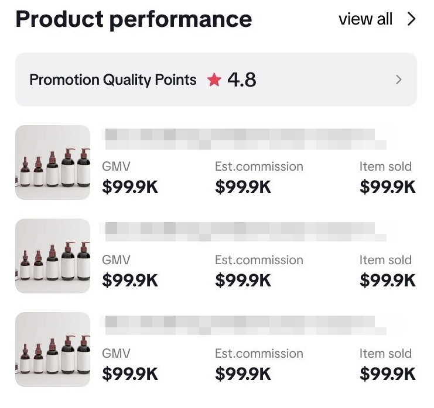Screen dimensions: 434x408
Task: Select the second product's Est.commission value
Action: 243,281
